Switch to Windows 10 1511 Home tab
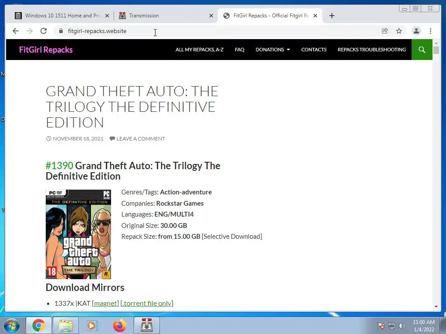The image size is (446, 334). pyautogui.click(x=62, y=16)
